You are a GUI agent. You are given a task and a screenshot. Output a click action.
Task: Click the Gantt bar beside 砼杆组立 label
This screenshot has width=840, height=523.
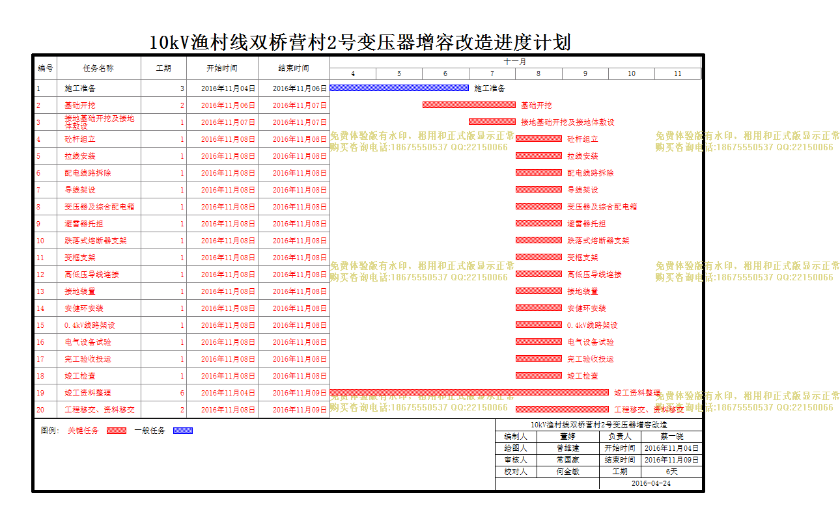(x=539, y=139)
